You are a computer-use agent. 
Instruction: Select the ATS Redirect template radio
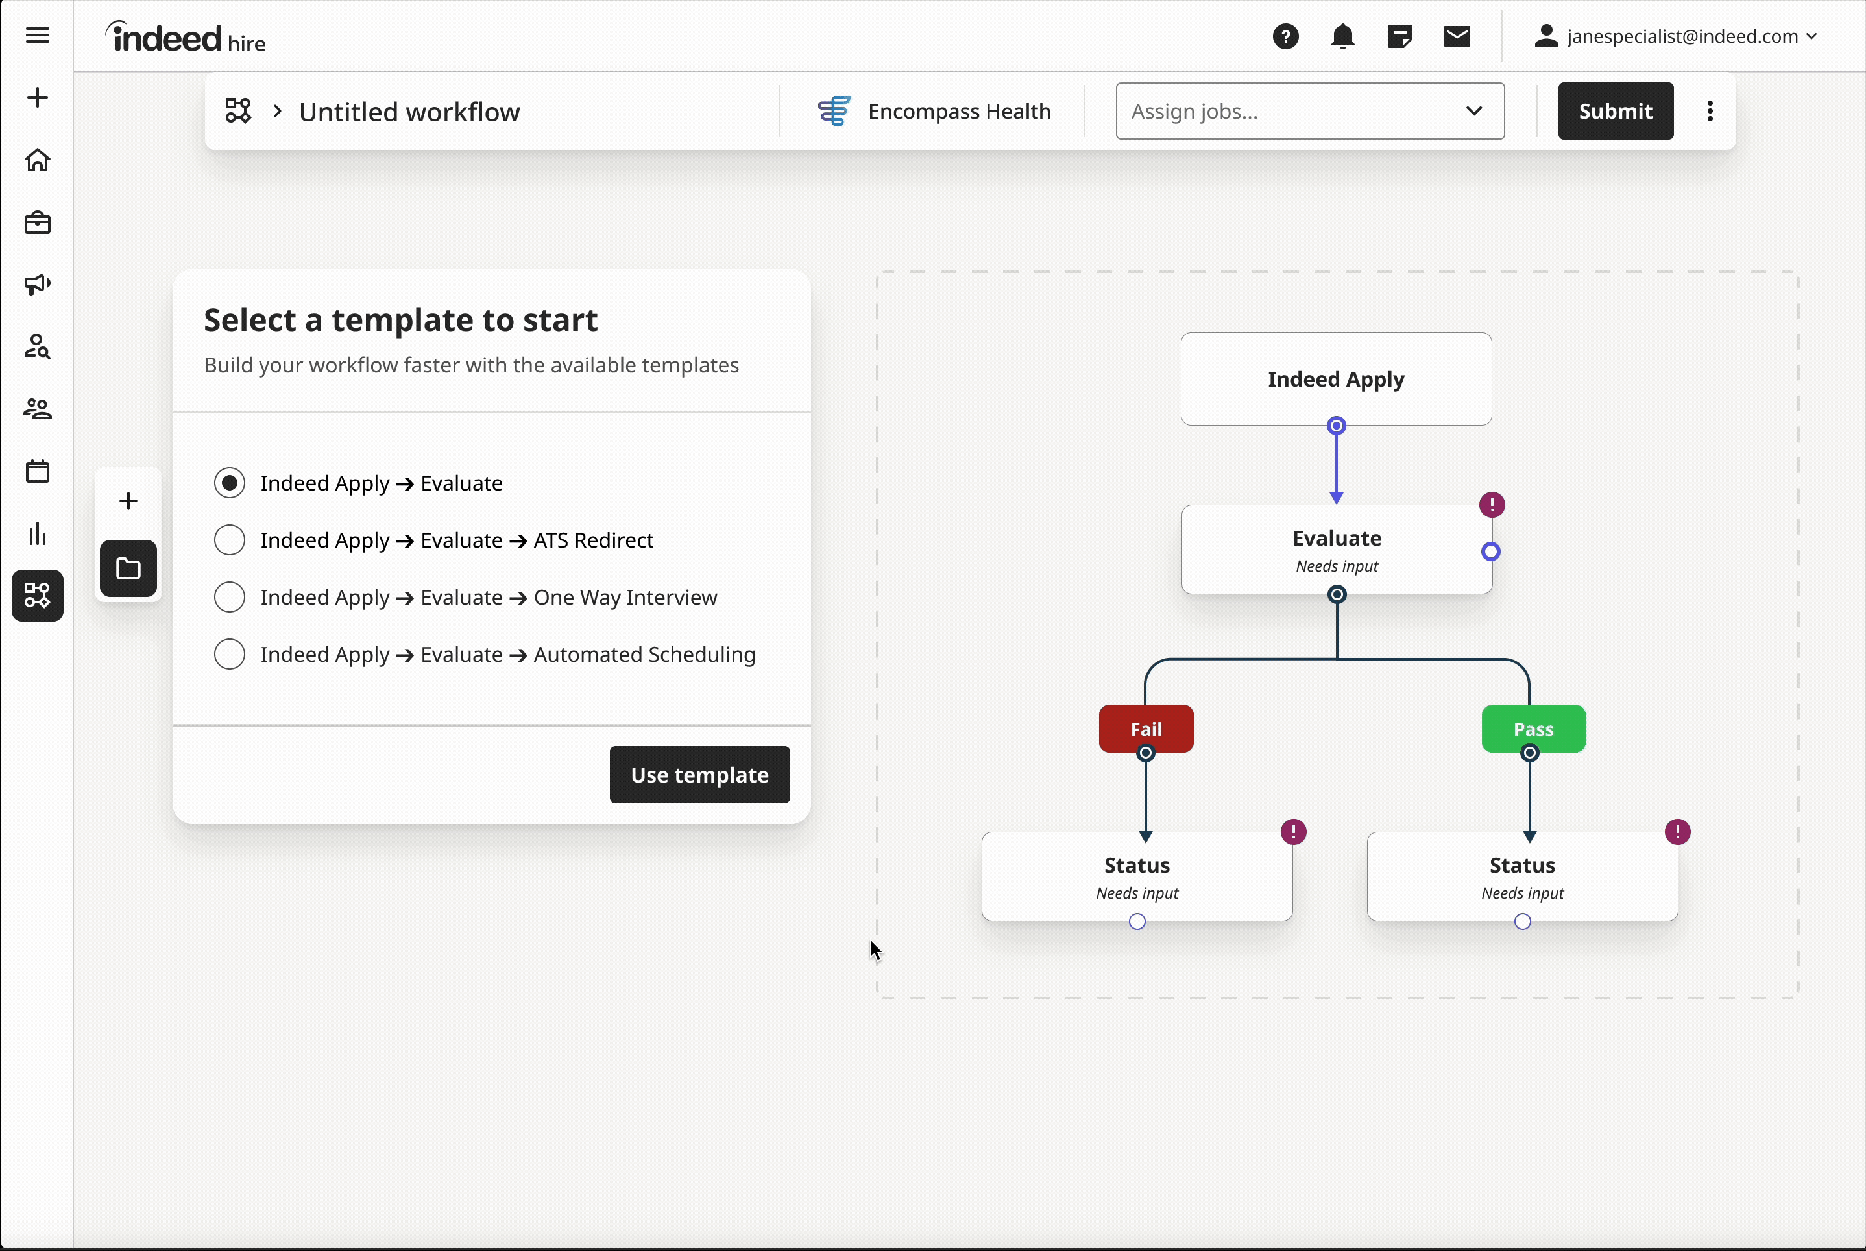230,540
